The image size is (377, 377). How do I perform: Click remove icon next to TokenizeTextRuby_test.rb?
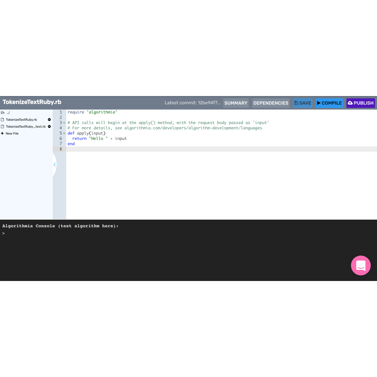click(x=49, y=126)
